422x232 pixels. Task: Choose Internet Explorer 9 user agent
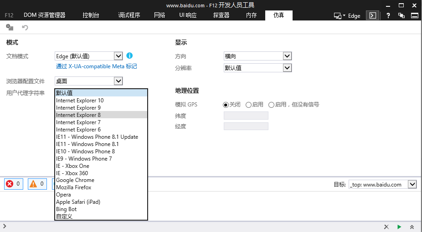point(101,108)
